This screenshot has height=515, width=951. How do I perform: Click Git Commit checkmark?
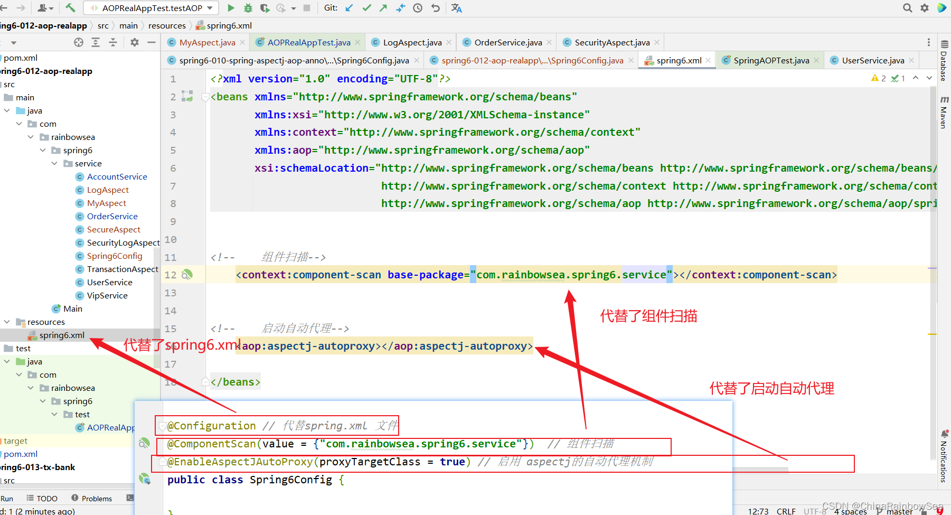(366, 8)
